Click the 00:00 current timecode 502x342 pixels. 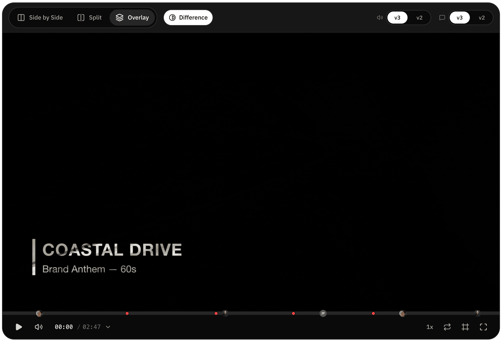(64, 327)
